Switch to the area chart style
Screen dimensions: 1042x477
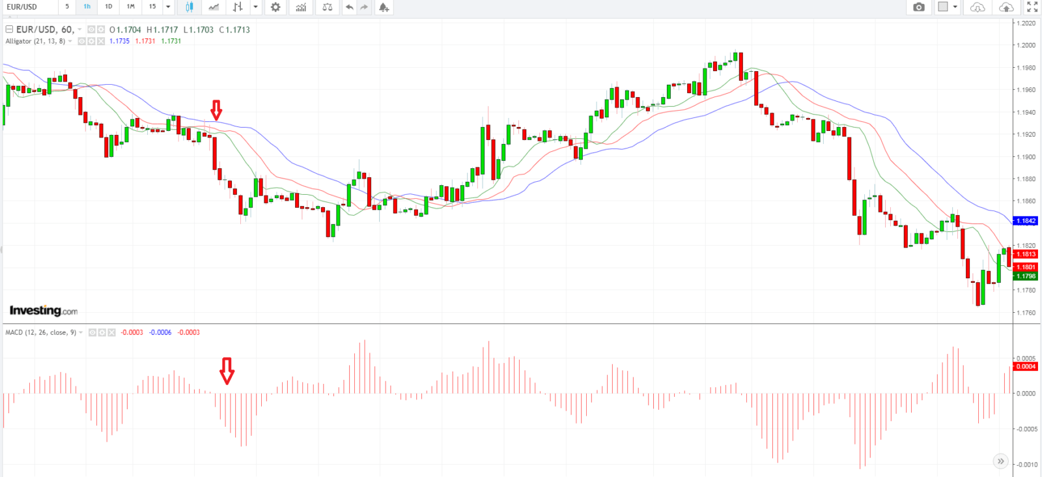pos(214,7)
